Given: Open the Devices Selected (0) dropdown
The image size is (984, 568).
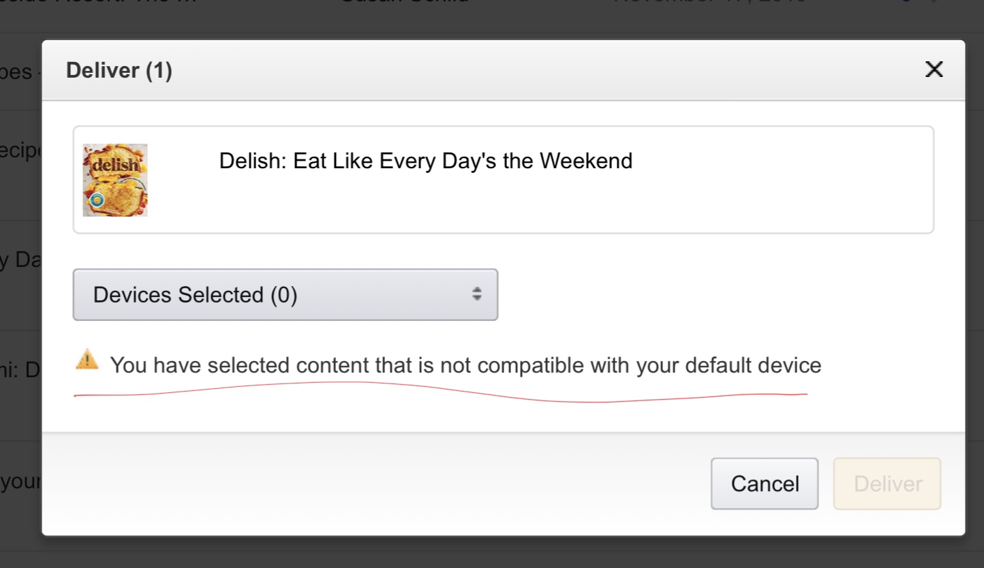Looking at the screenshot, I should pos(285,295).
